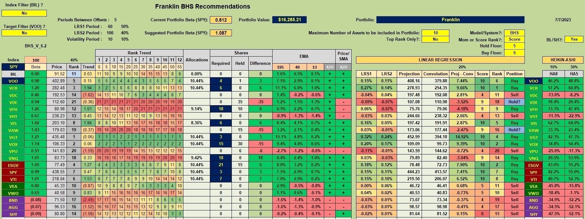Click the VIS allocation cell 8.36%
585x219 pixels.
pyautogui.click(x=196, y=123)
